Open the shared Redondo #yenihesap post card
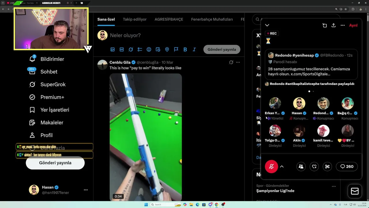Image resolution: width=369 pixels, height=208 pixels. point(311,64)
